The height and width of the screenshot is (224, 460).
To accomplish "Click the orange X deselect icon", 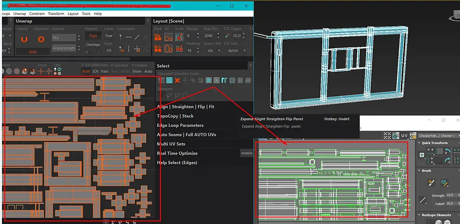I will click(x=177, y=80).
